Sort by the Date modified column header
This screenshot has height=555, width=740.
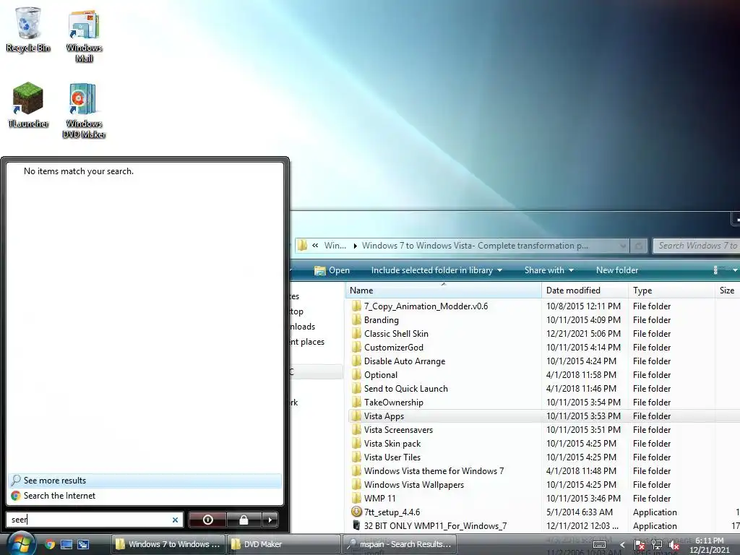(x=584, y=291)
